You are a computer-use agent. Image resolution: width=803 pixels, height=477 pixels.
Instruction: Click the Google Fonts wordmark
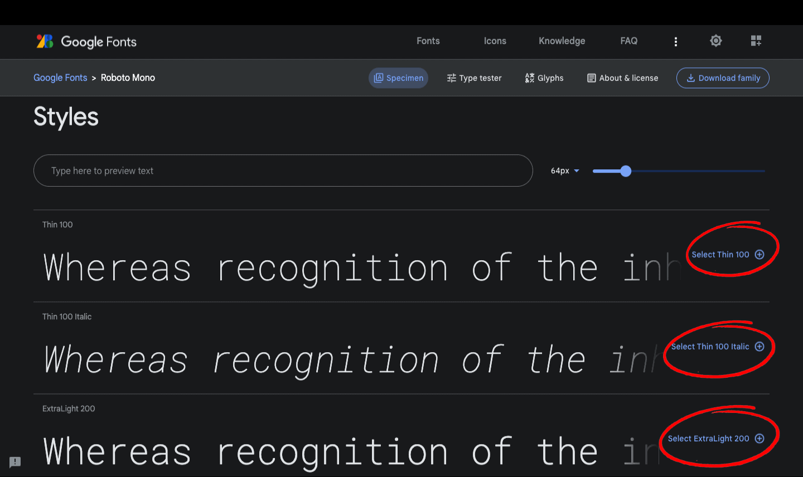click(x=99, y=42)
